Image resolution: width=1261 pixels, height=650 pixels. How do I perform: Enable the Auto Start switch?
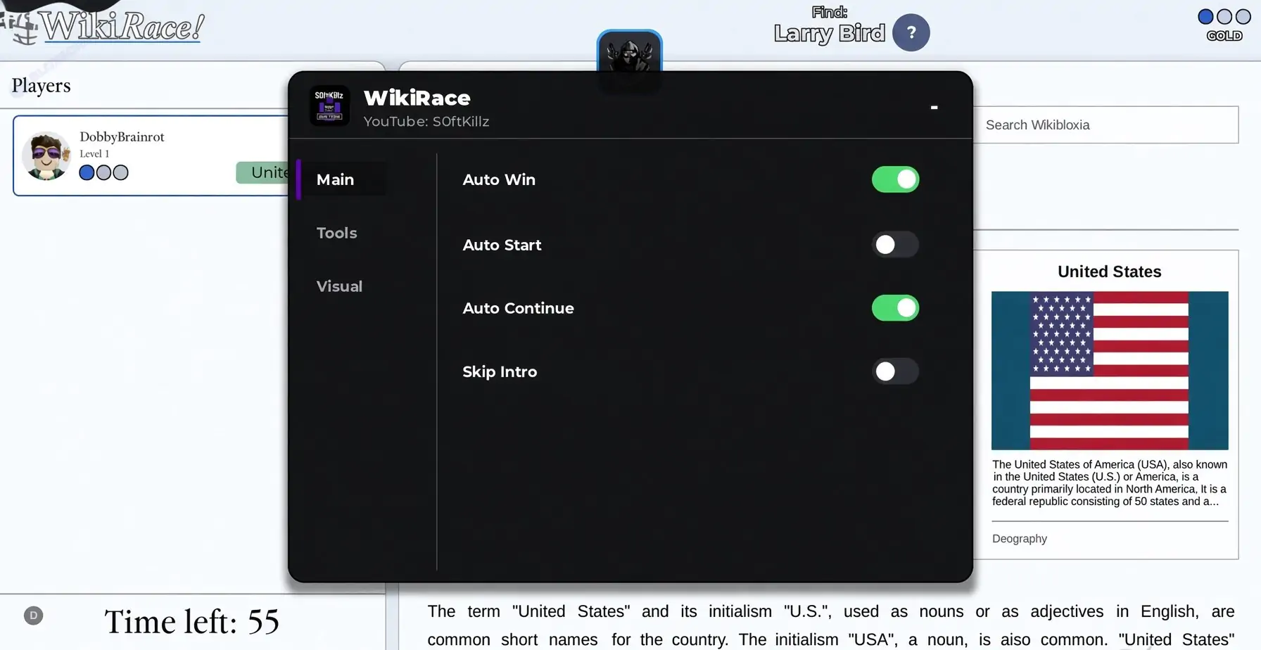[x=895, y=245]
